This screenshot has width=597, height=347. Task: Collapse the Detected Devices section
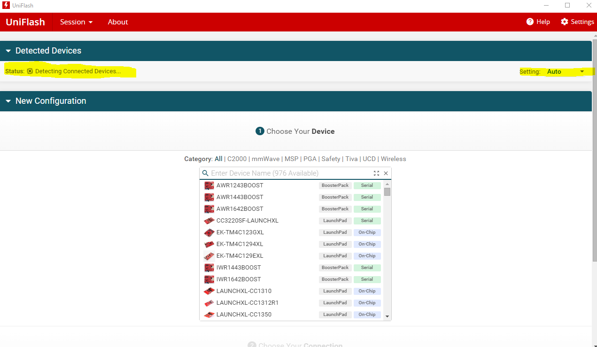[8, 51]
